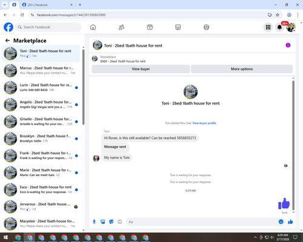Send a thumbs-up like from composer
The width and height of the screenshot is (303, 242).
click(x=290, y=222)
